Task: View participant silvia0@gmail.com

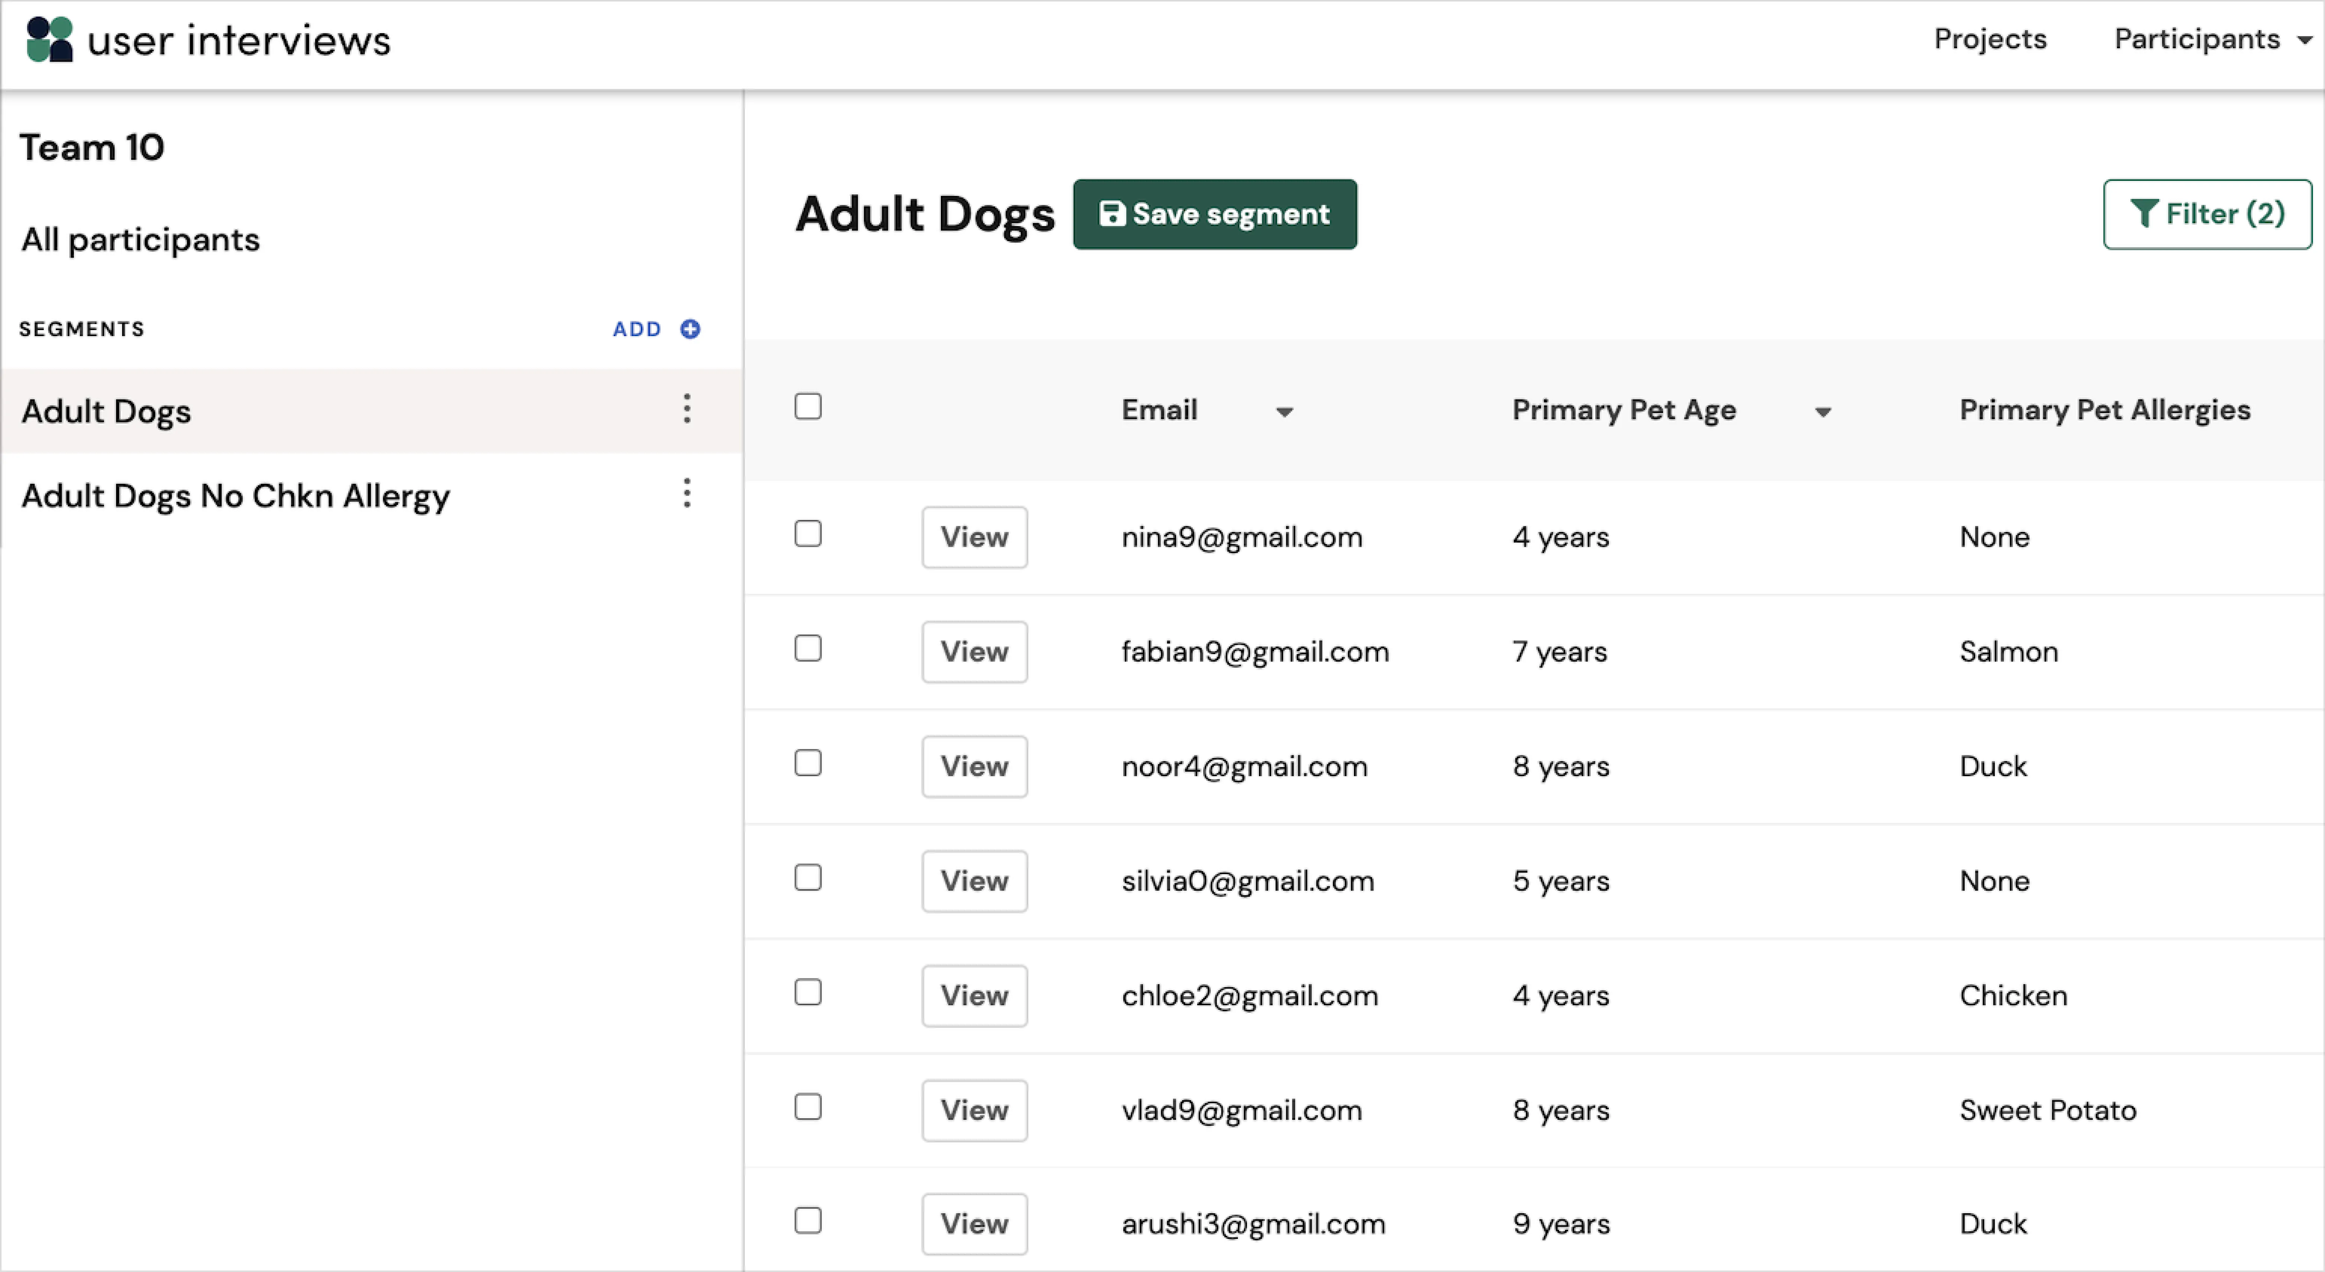Action: [974, 881]
